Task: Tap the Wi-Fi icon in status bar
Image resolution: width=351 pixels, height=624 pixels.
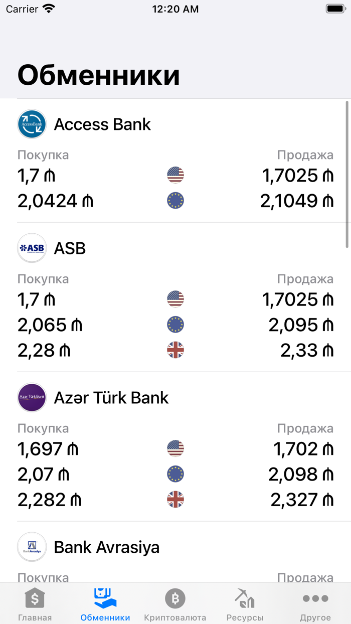Action: (48, 8)
